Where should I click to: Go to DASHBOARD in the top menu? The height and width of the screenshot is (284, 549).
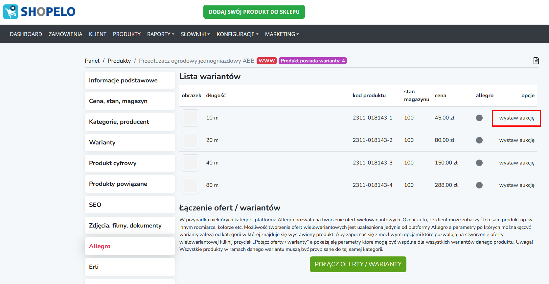[26, 34]
